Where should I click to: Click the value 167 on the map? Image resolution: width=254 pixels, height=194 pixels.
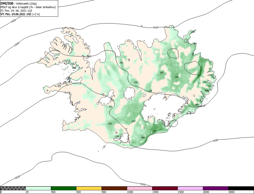(x=162, y=73)
